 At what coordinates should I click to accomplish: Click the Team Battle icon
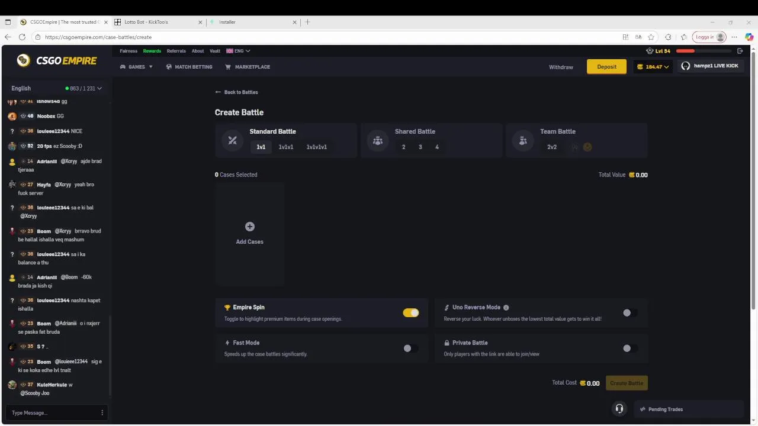pos(523,141)
